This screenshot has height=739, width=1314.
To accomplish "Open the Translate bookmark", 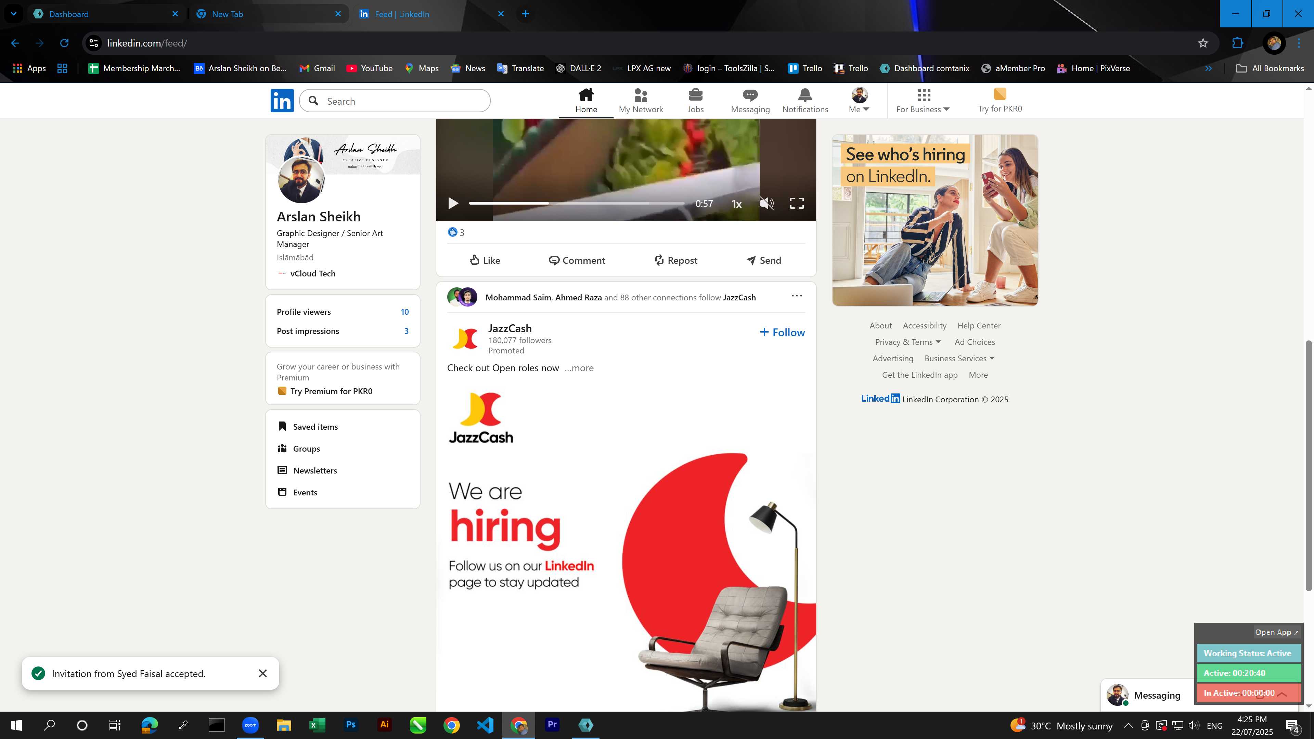I will (x=520, y=68).
